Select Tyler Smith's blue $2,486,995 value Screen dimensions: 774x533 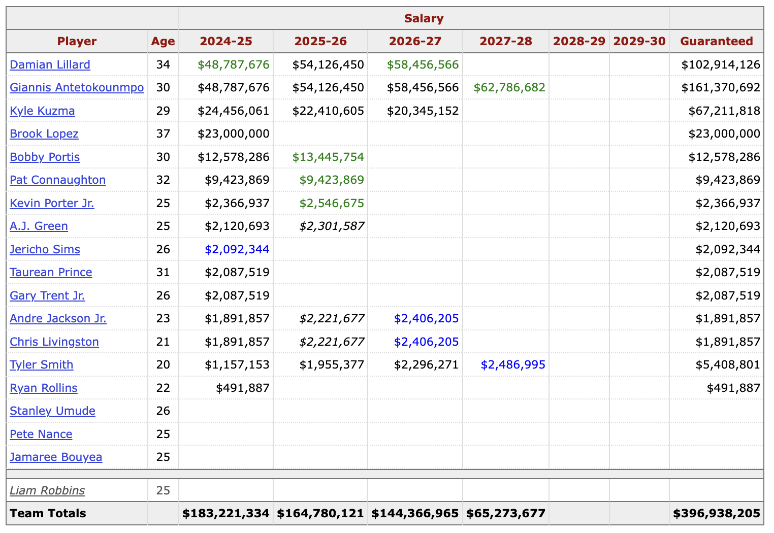click(x=513, y=364)
